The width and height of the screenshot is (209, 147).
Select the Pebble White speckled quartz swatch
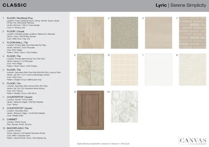192,70
